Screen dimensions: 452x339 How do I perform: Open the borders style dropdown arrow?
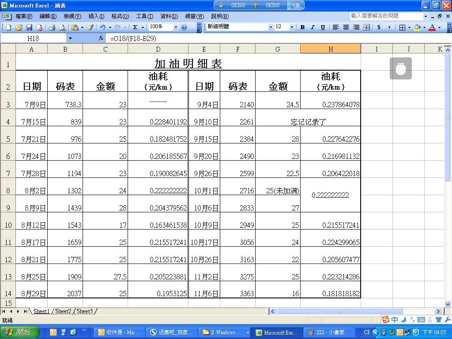[409, 27]
